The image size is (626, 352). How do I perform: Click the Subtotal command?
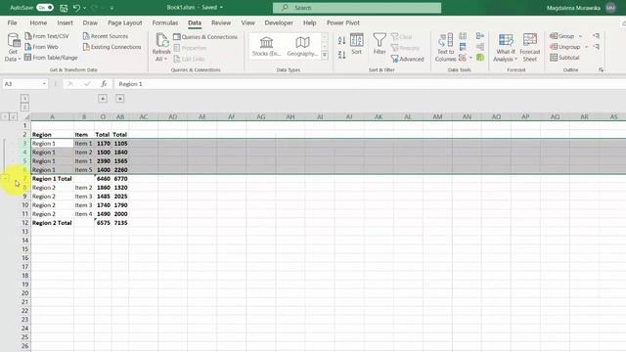point(564,58)
